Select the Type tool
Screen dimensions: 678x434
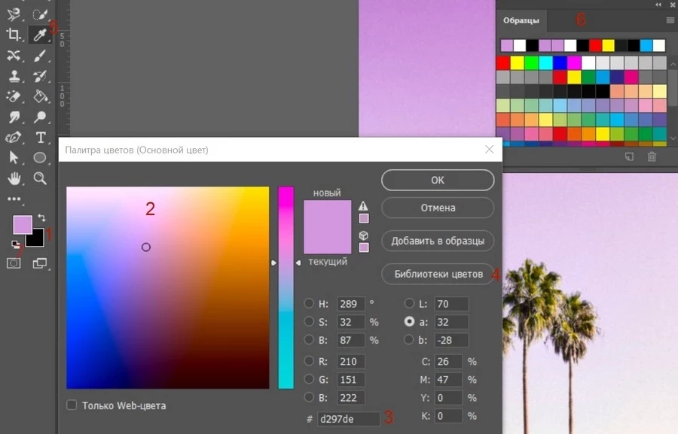[x=41, y=137]
